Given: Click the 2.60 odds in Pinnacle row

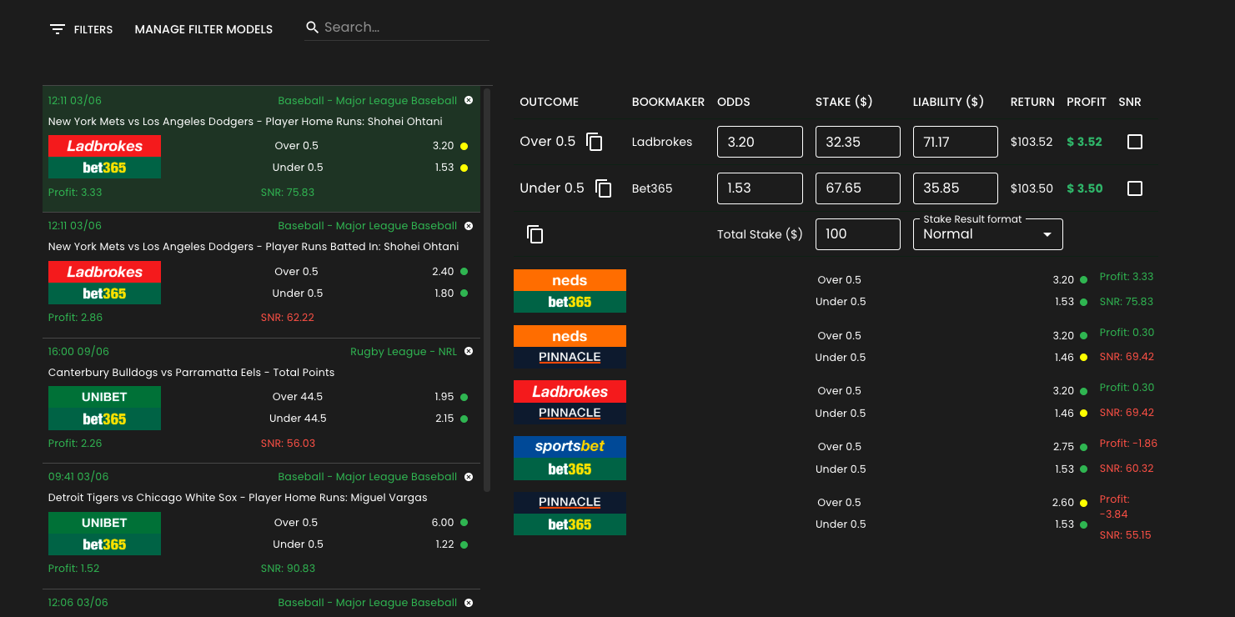Looking at the screenshot, I should click(1063, 503).
